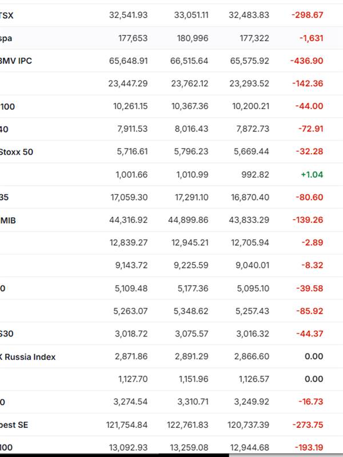Open the index link ending in S30
This screenshot has height=457, width=343.
[x=7, y=334]
